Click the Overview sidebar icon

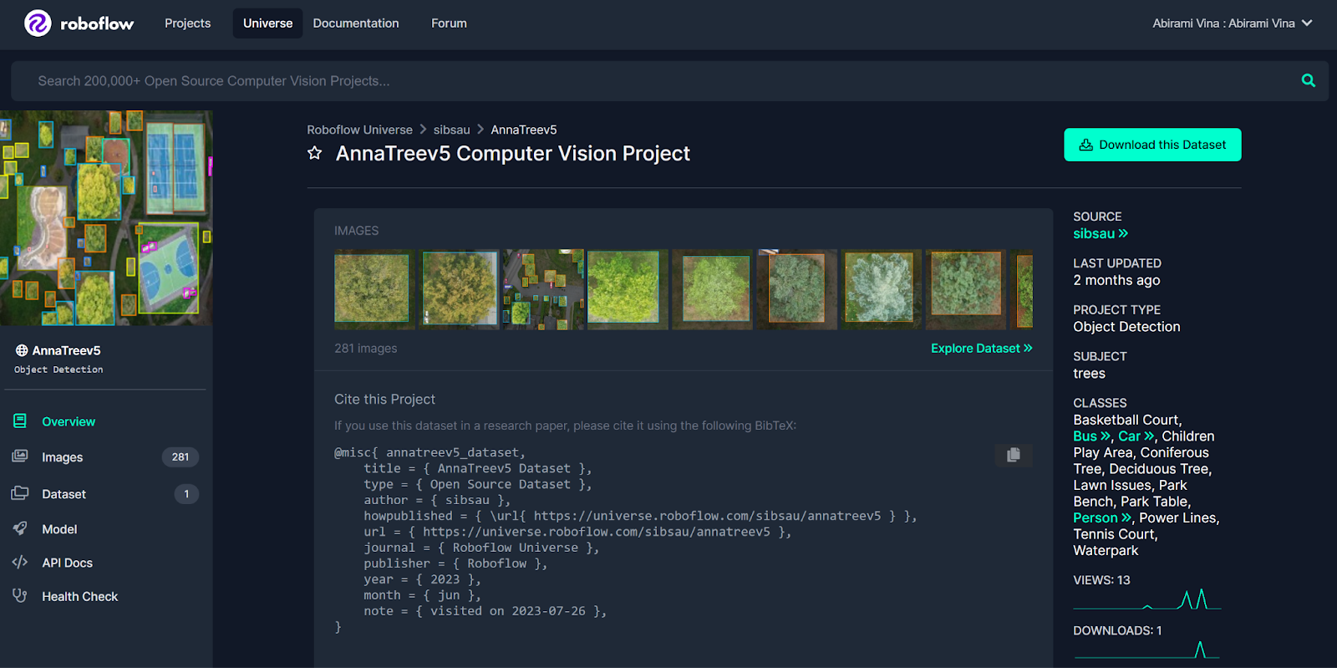click(20, 421)
